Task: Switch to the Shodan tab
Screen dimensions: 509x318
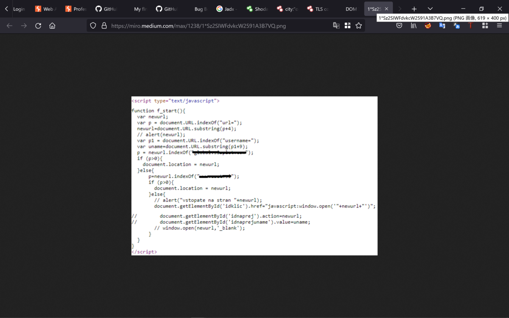Action: (x=257, y=9)
